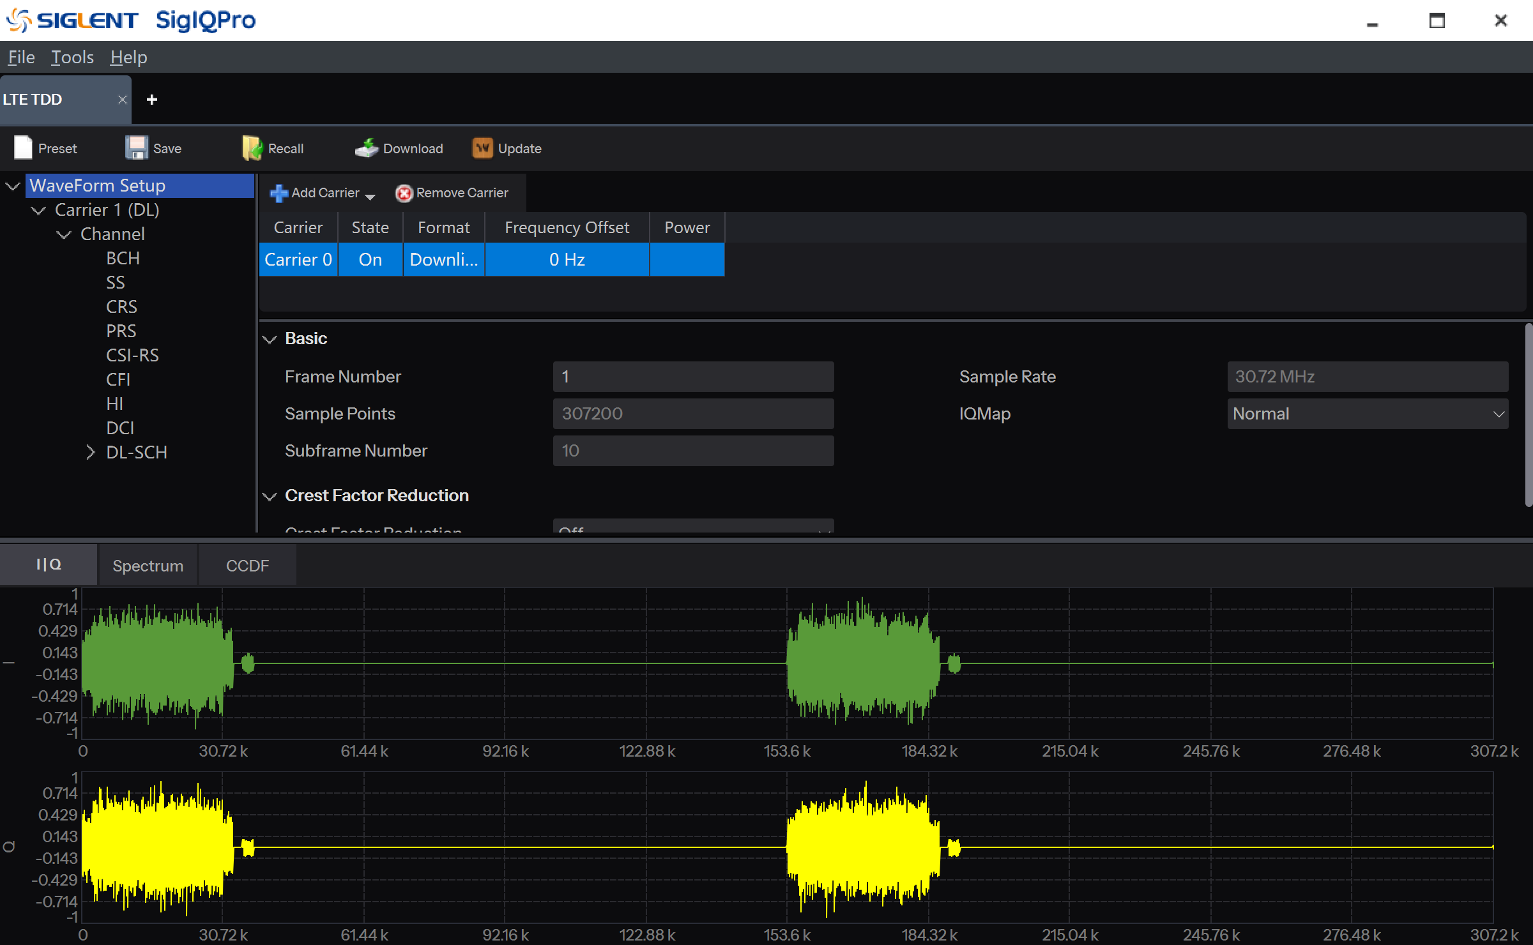Click the Preset blank page icon

pyautogui.click(x=23, y=148)
